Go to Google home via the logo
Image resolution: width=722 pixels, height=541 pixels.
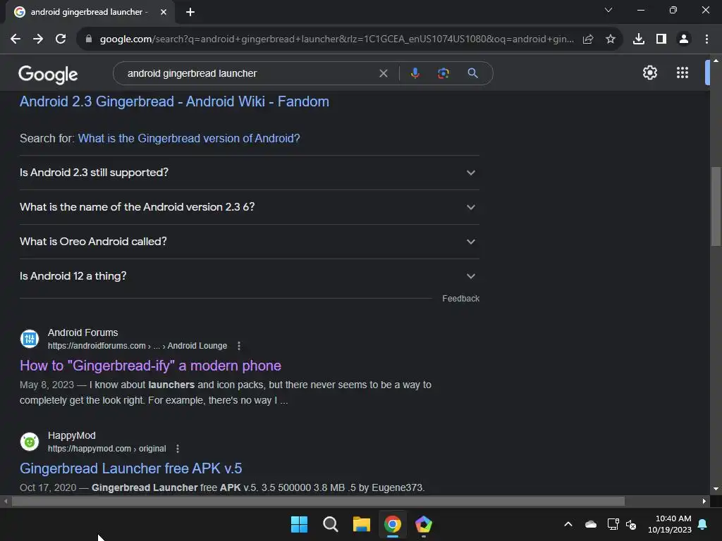(x=48, y=74)
